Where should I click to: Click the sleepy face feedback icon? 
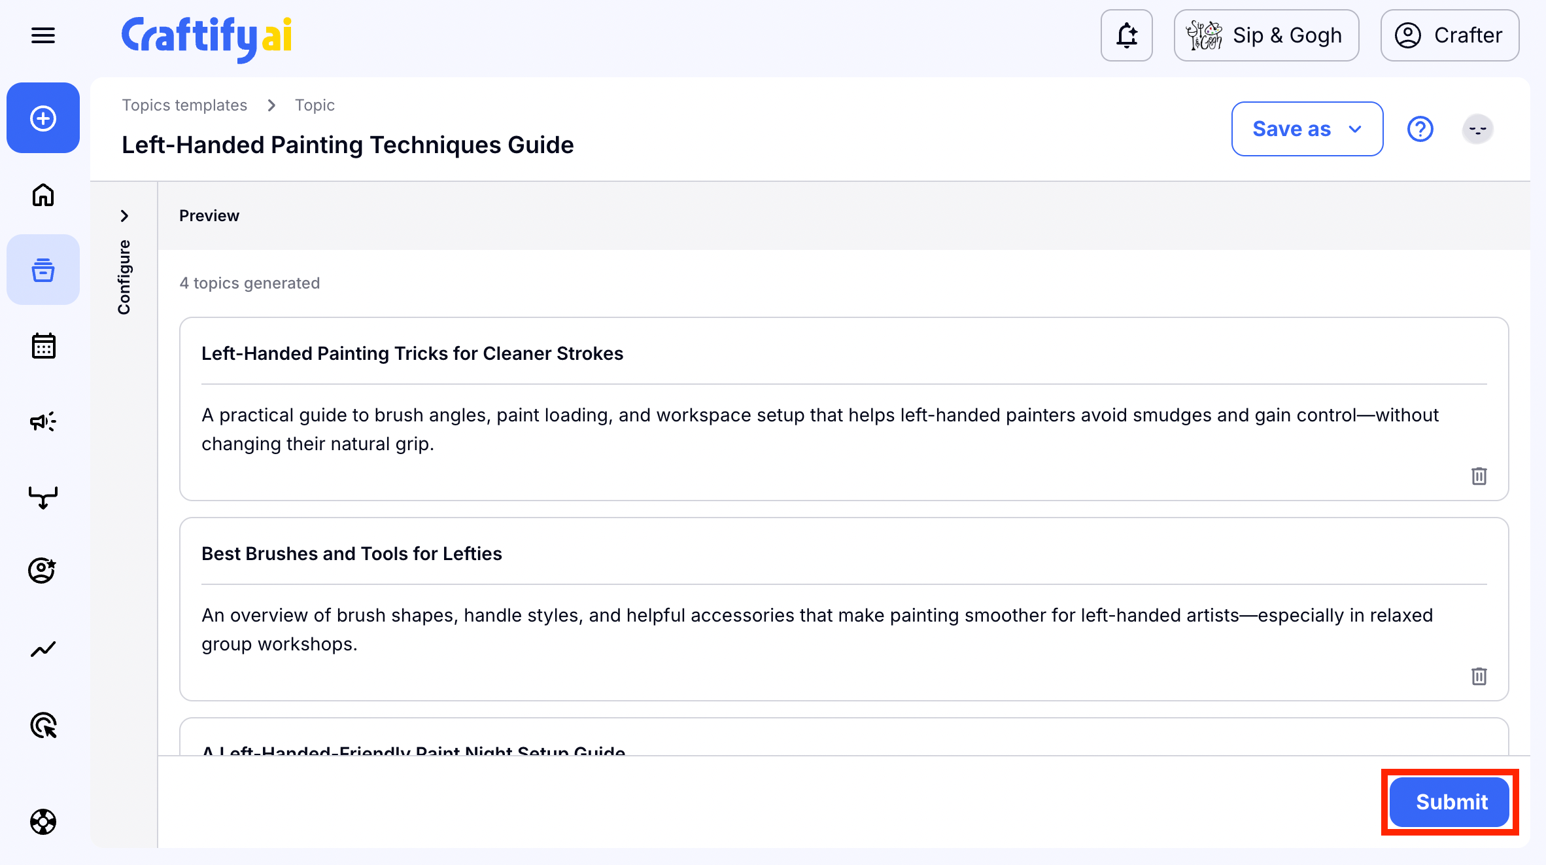1477,129
